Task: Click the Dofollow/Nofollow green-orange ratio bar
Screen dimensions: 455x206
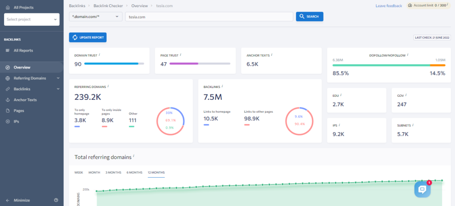Action: [x=389, y=65]
